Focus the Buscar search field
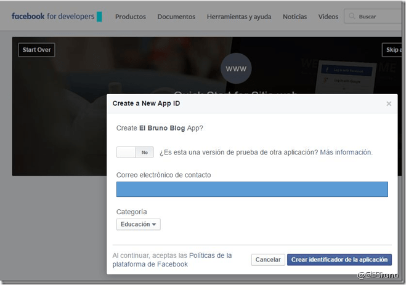 (x=379, y=17)
